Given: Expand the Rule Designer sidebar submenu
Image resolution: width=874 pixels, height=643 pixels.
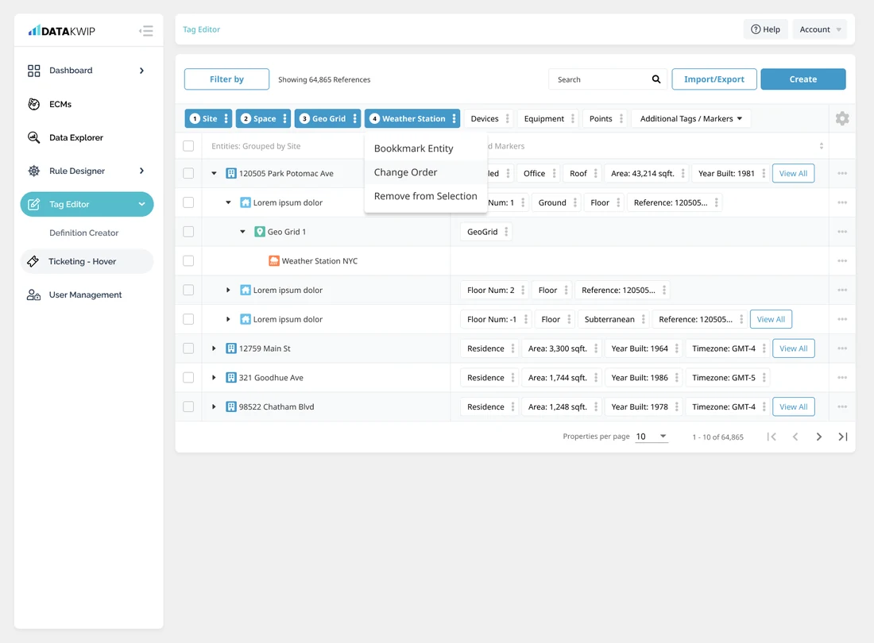Looking at the screenshot, I should click(141, 171).
